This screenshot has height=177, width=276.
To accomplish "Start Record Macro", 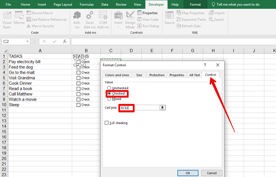I will [x=39, y=13].
